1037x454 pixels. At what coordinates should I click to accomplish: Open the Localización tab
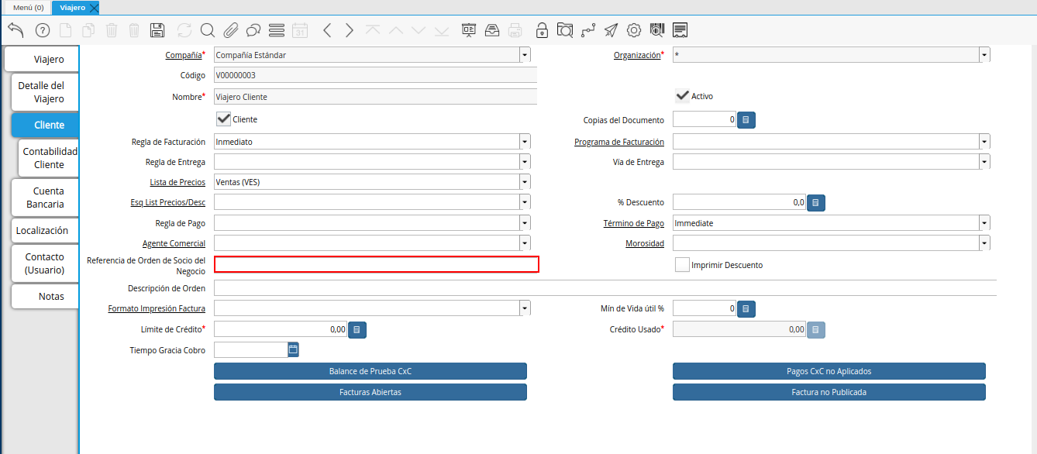[x=45, y=230]
